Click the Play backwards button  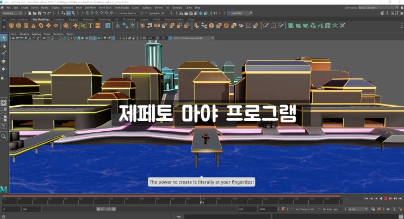coord(381,198)
